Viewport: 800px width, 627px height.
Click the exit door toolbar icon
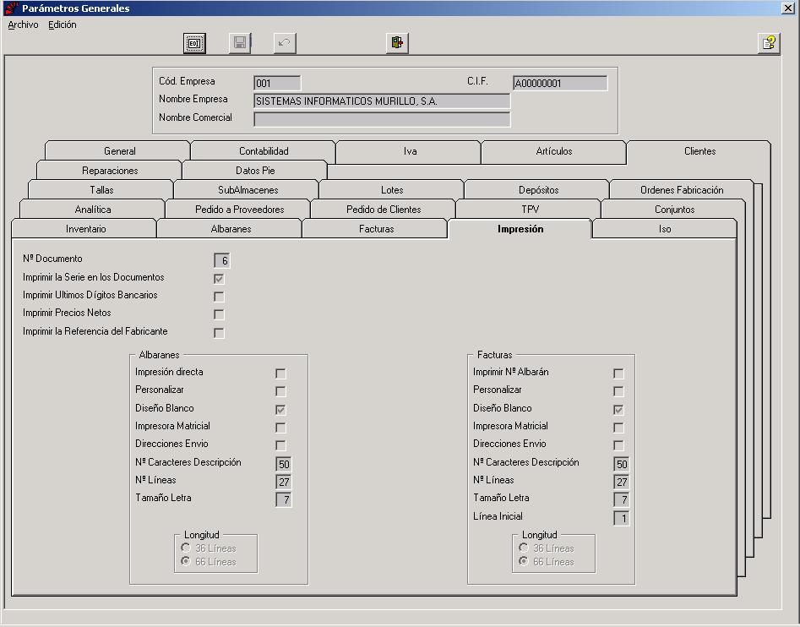pyautogui.click(x=397, y=43)
